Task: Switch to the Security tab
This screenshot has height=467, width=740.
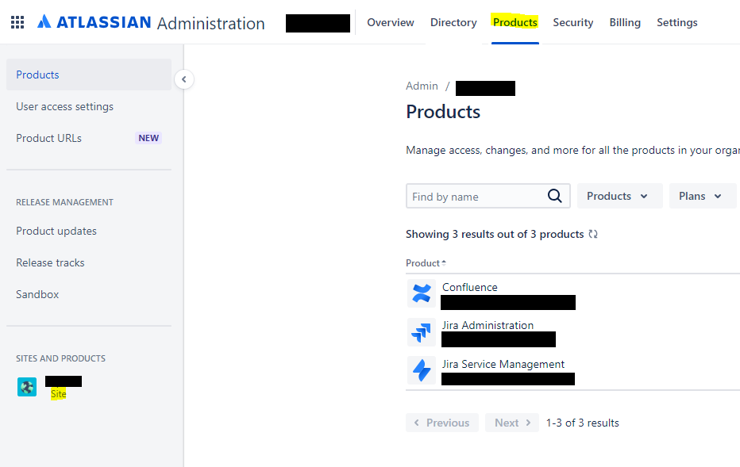Action: tap(572, 22)
